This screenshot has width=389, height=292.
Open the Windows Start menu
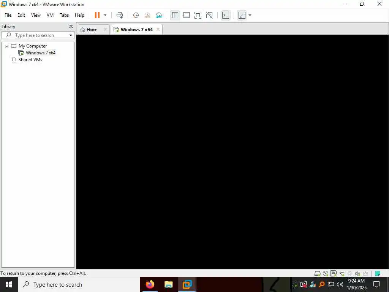point(9,284)
